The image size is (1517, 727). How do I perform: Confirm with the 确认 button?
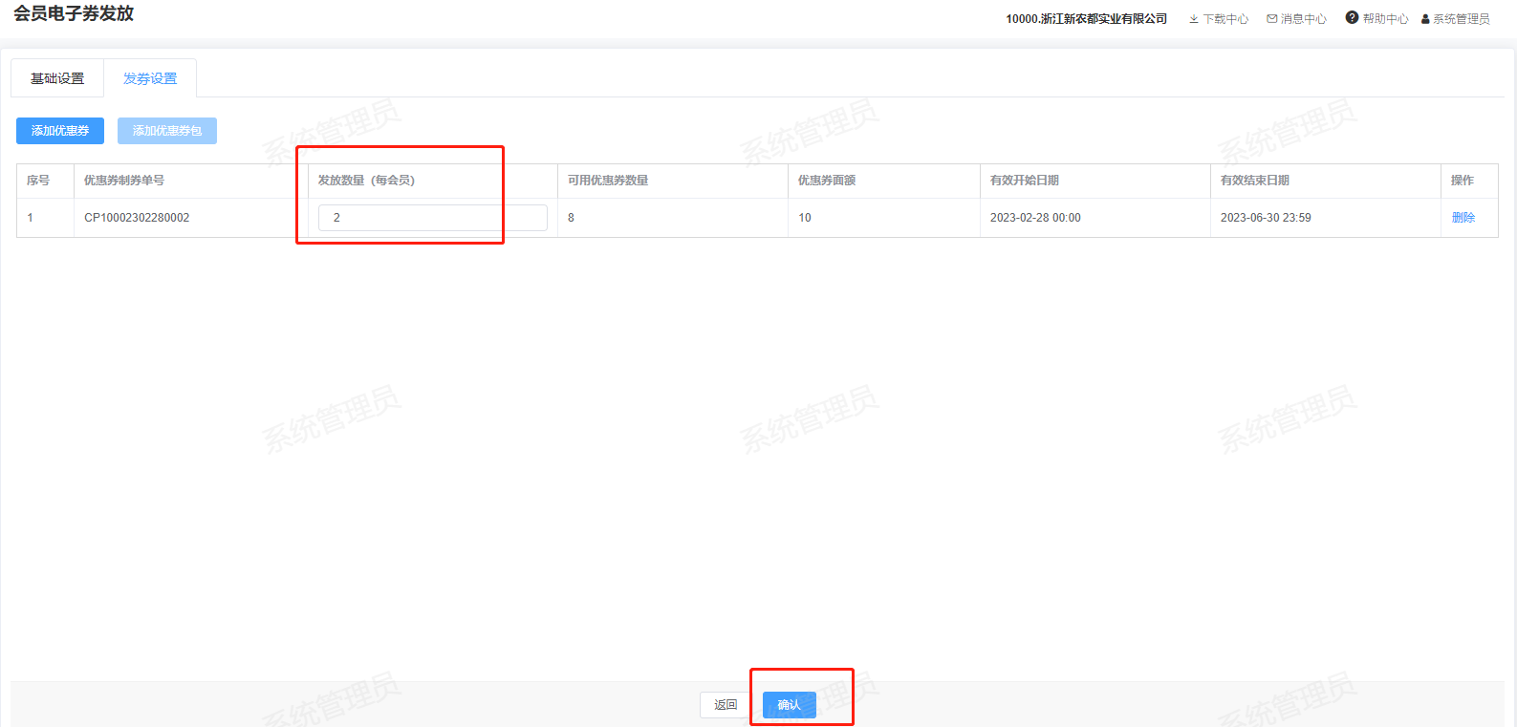click(790, 705)
